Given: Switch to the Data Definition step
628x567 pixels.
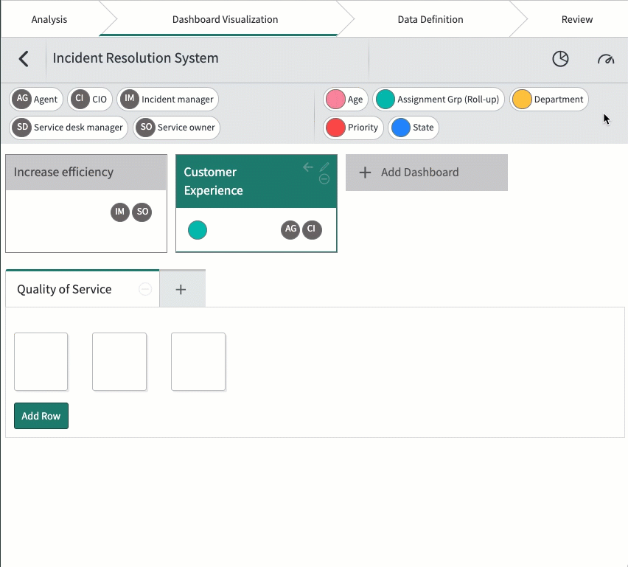Looking at the screenshot, I should 430,19.
